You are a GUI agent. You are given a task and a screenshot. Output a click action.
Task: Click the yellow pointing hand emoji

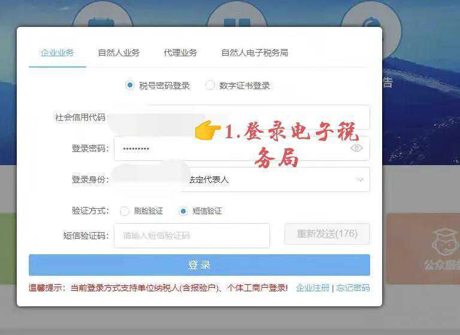click(208, 130)
